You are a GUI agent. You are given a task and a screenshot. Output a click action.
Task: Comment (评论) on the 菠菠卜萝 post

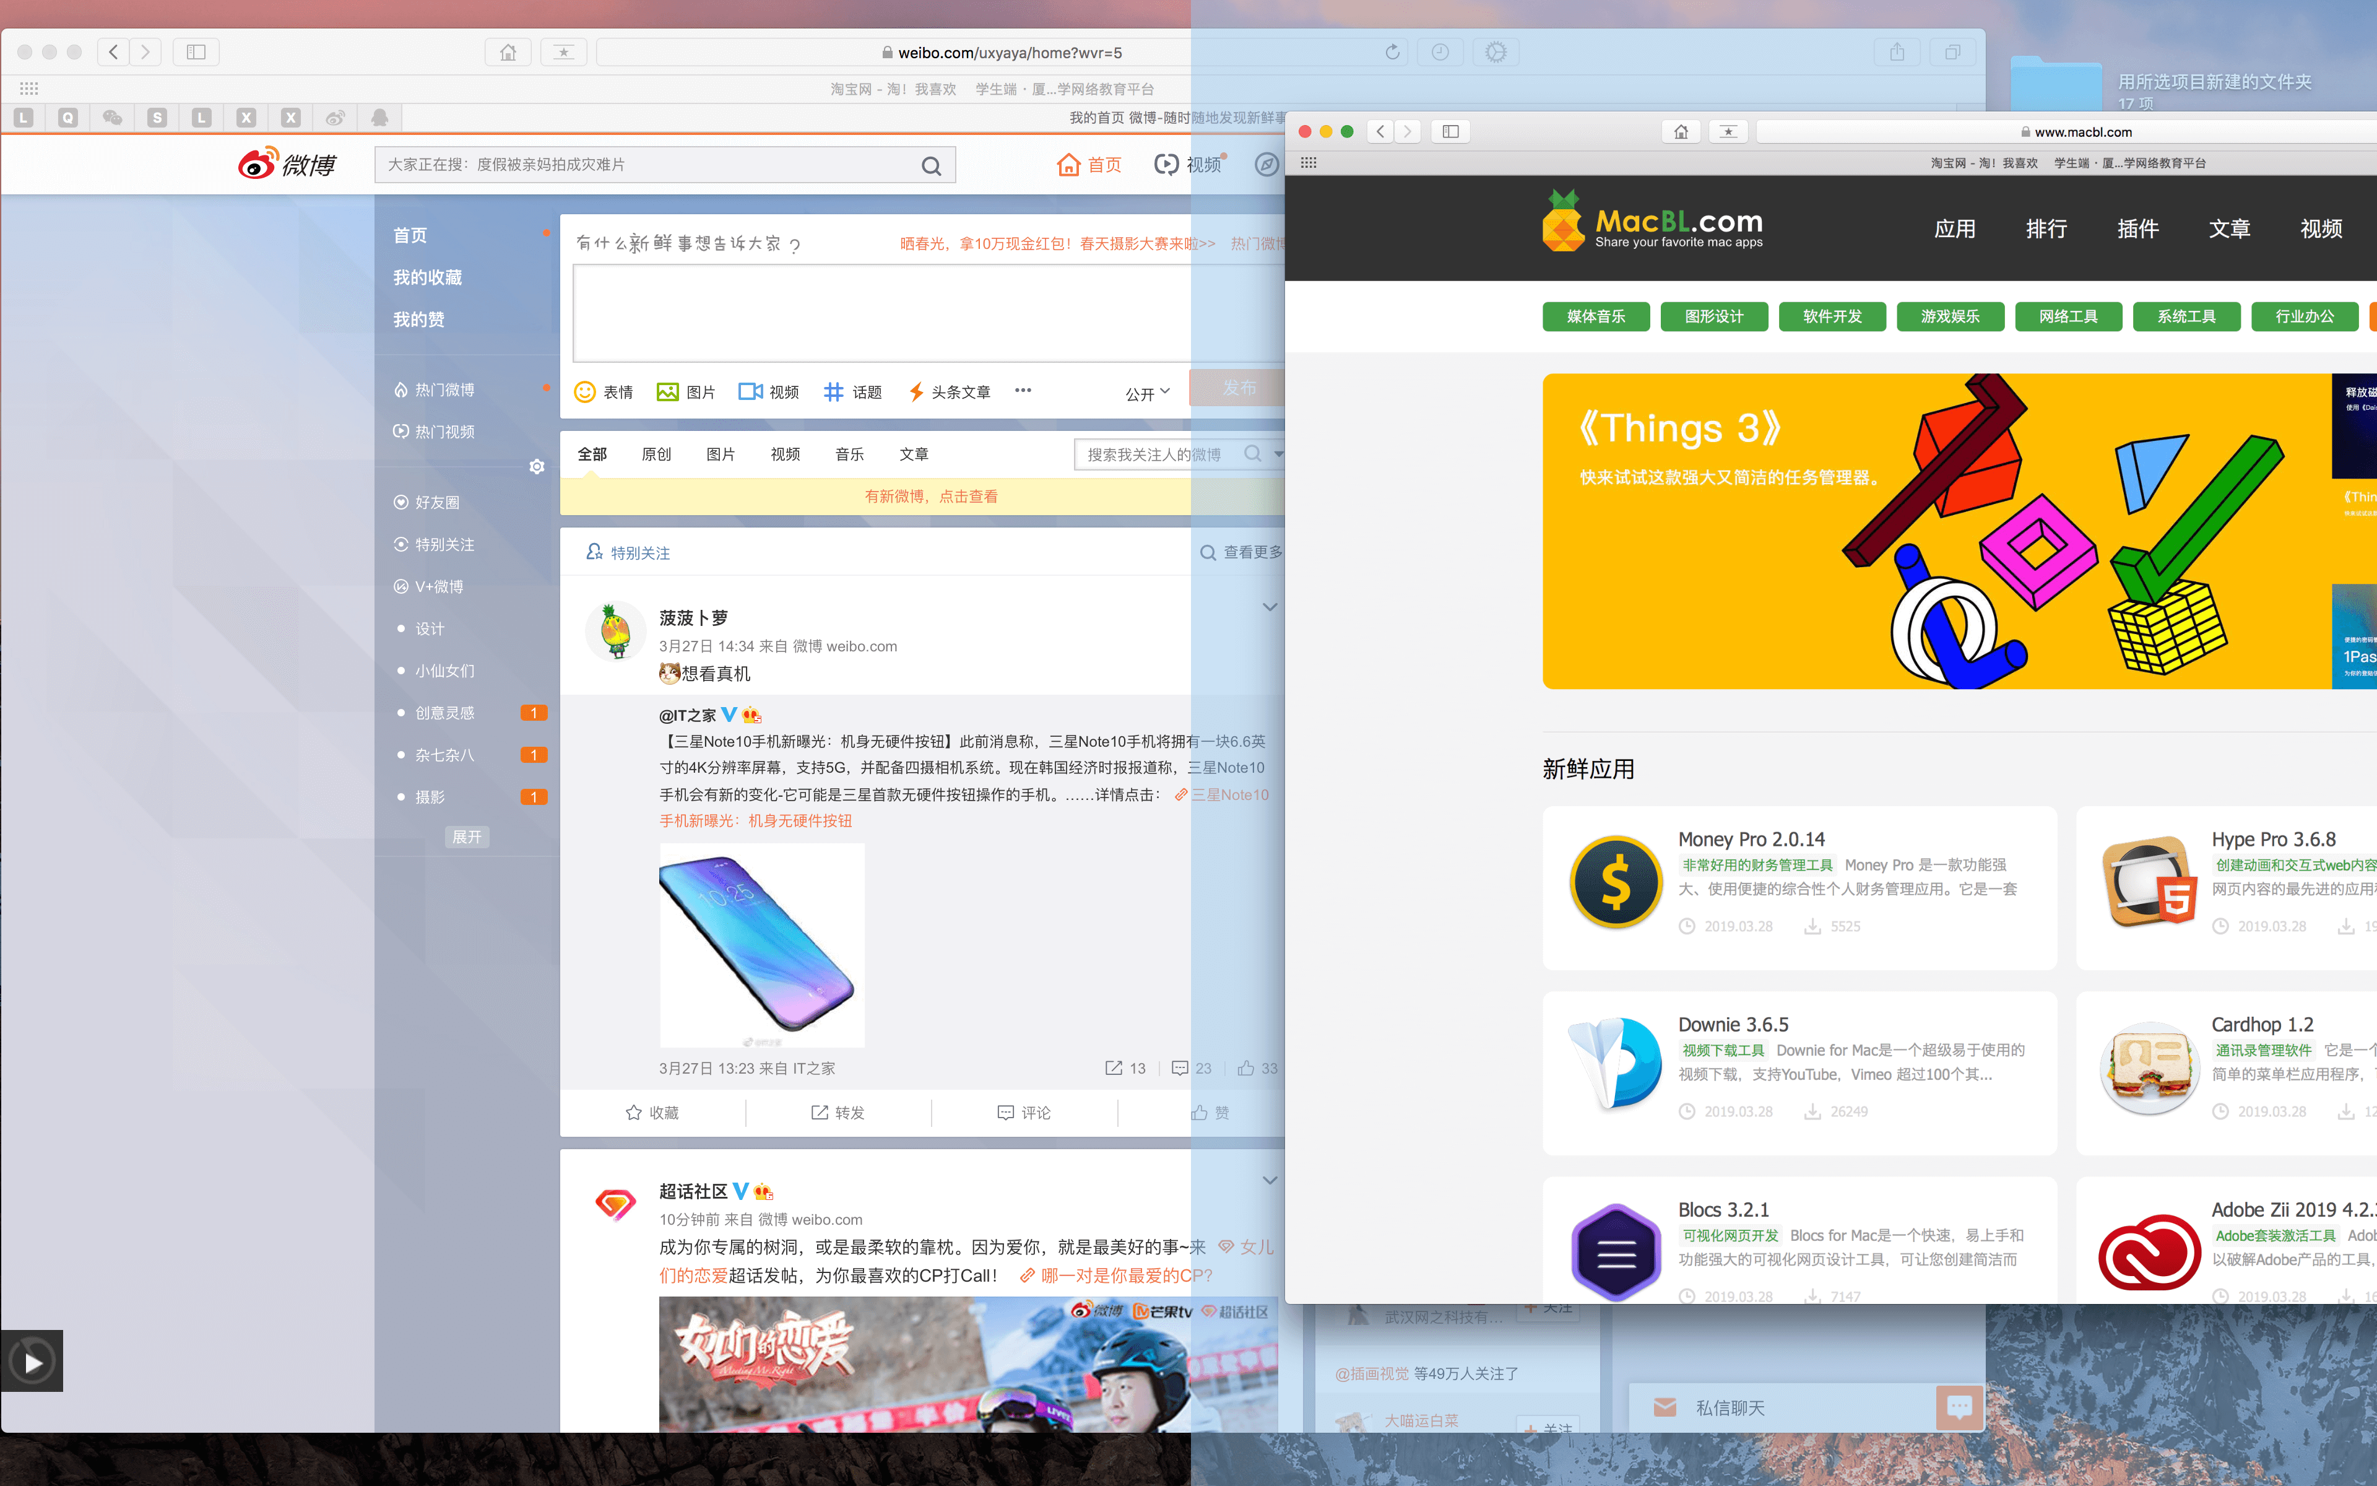click(x=1023, y=1113)
